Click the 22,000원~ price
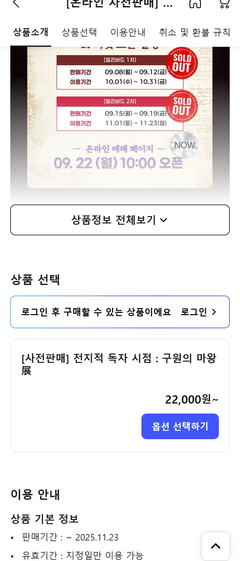 click(191, 399)
